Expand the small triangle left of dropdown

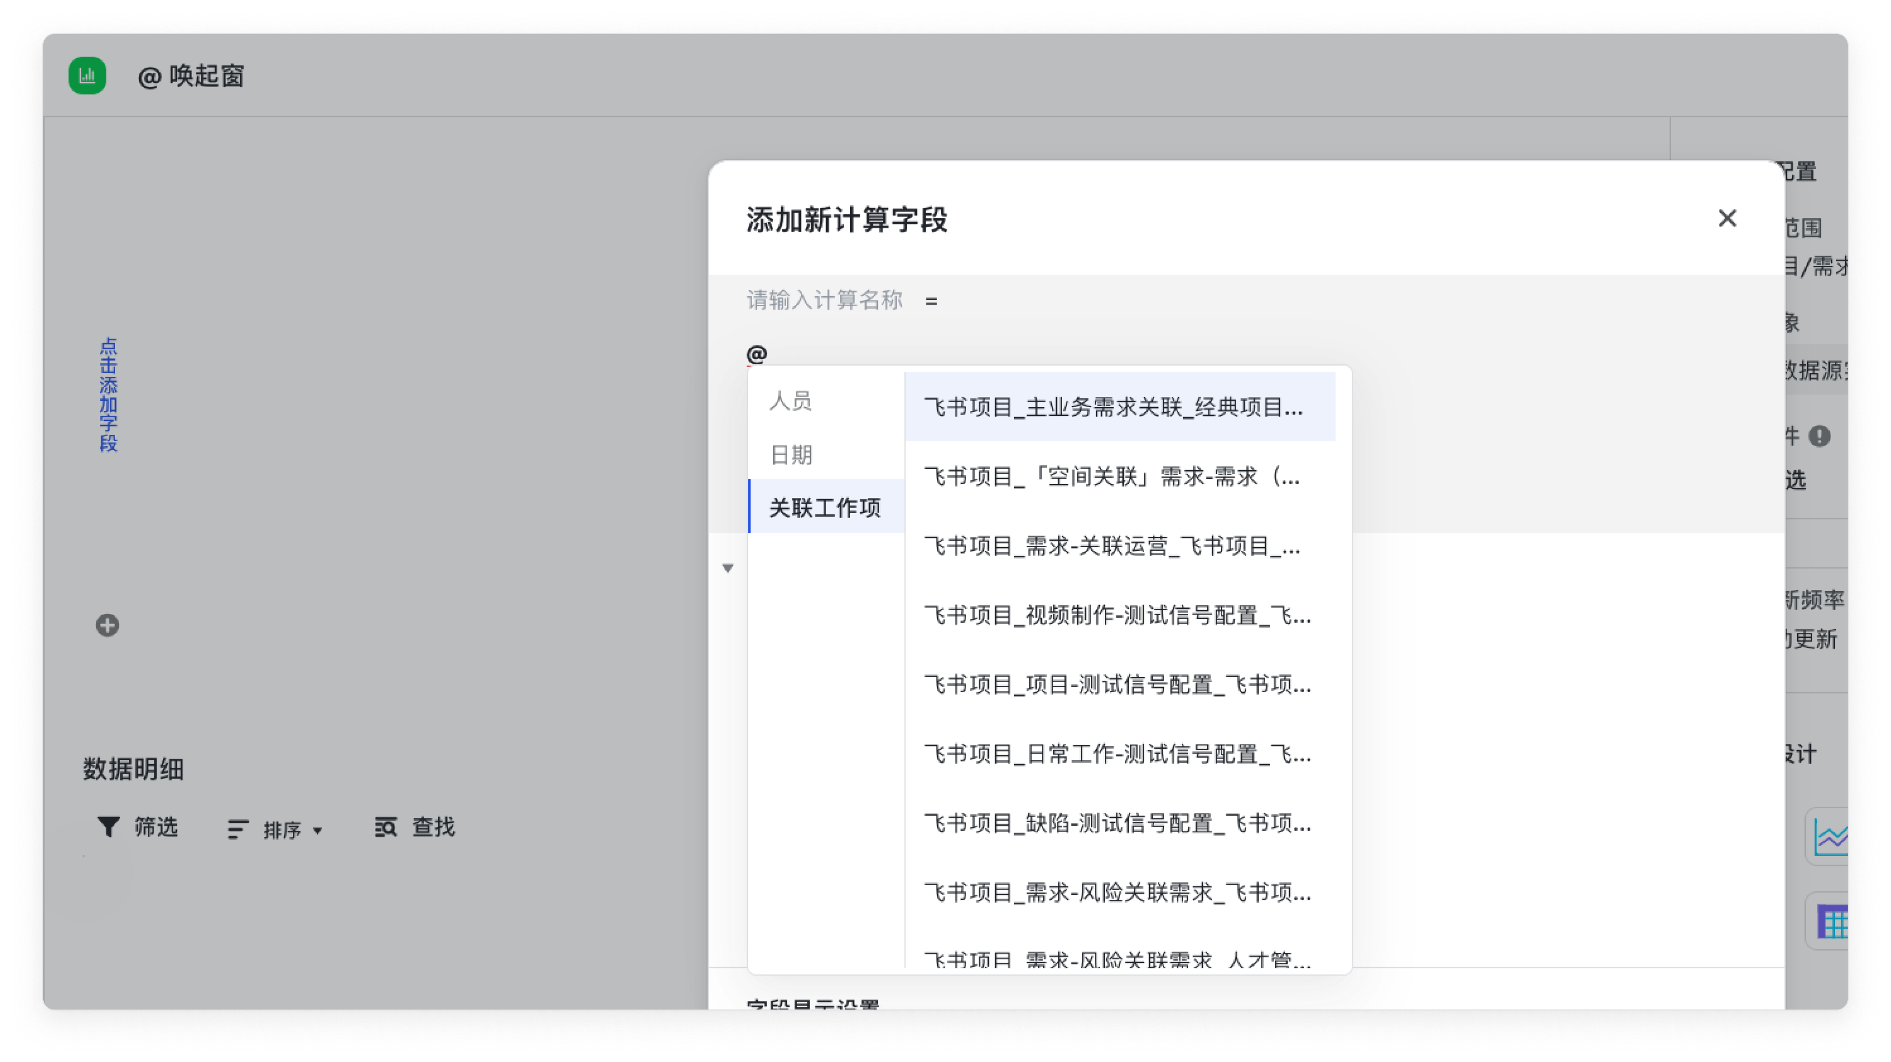tap(728, 568)
